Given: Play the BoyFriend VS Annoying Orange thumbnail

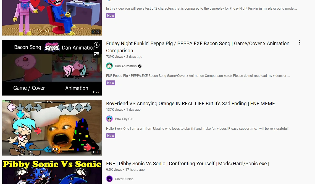Looking at the screenshot, I should [x=52, y=127].
